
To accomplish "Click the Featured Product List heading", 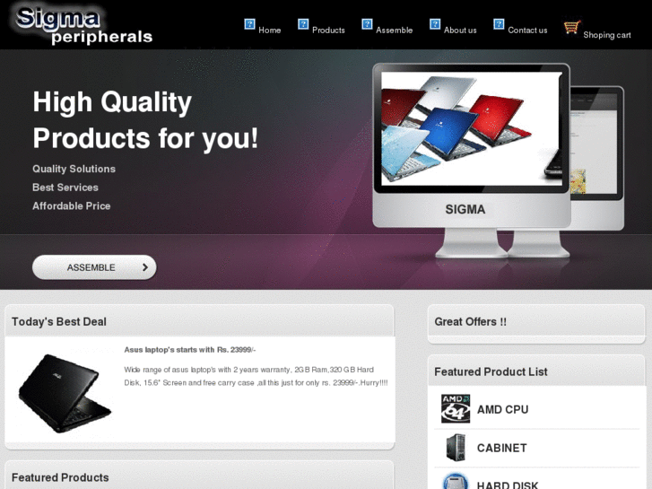I will pyautogui.click(x=491, y=371).
